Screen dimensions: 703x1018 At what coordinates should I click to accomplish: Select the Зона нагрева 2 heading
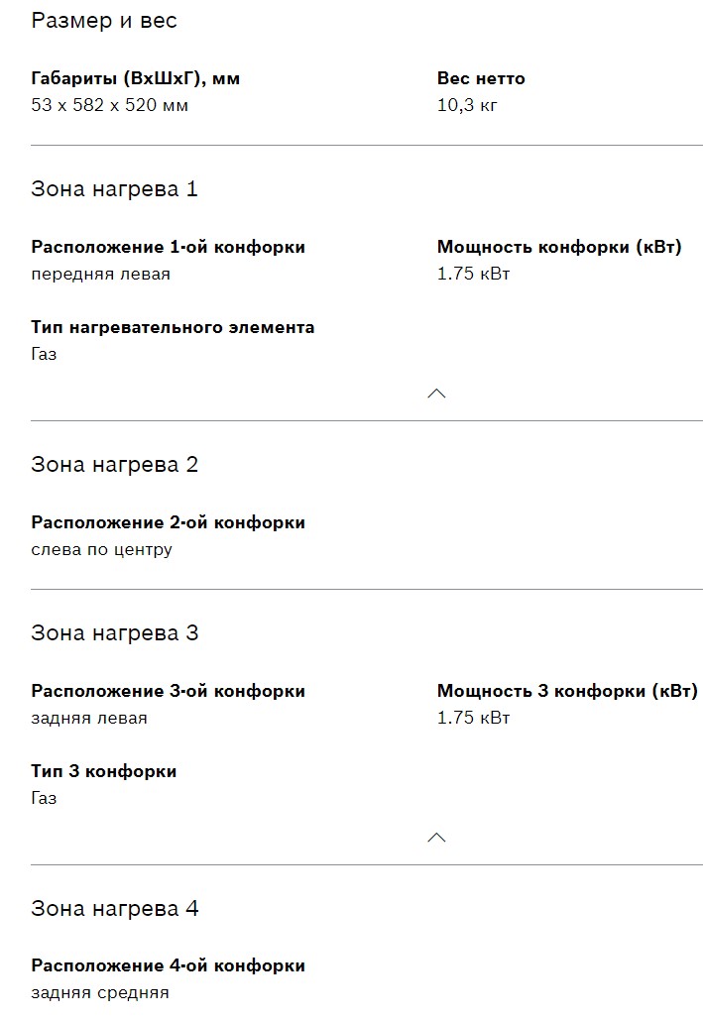pyautogui.click(x=115, y=465)
